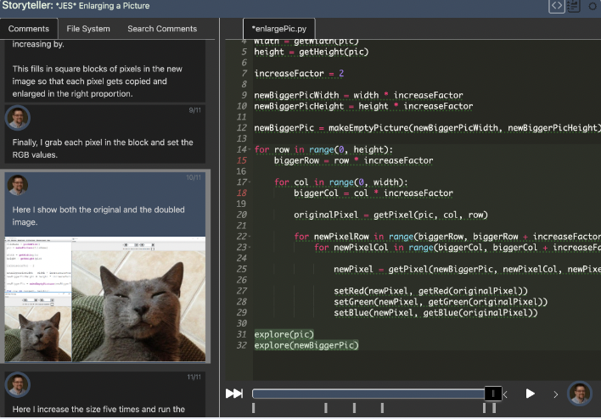Click the developer avatar beside the playback controls
Screen dimensions: 601x419
[580, 394]
